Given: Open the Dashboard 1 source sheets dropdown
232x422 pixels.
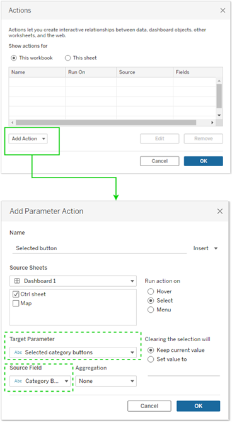Looking at the screenshot, I should (x=73, y=281).
